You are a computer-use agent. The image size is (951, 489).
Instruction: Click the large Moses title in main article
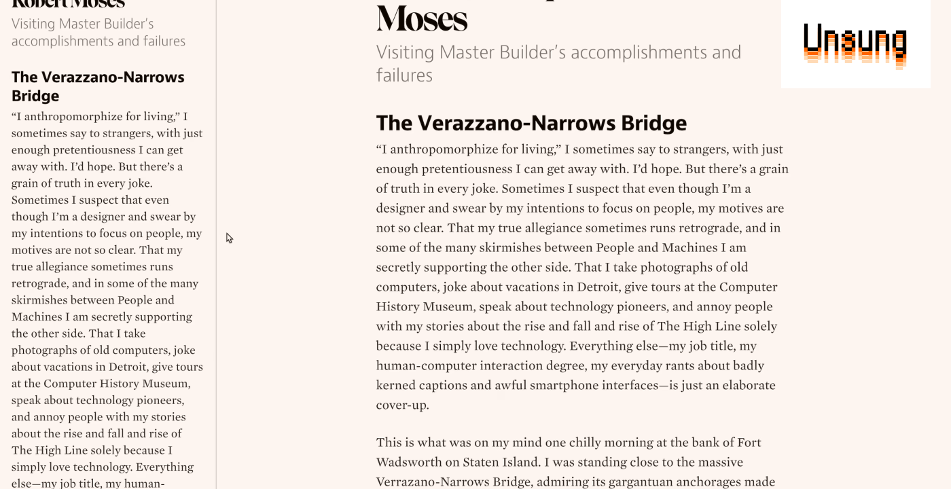422,18
